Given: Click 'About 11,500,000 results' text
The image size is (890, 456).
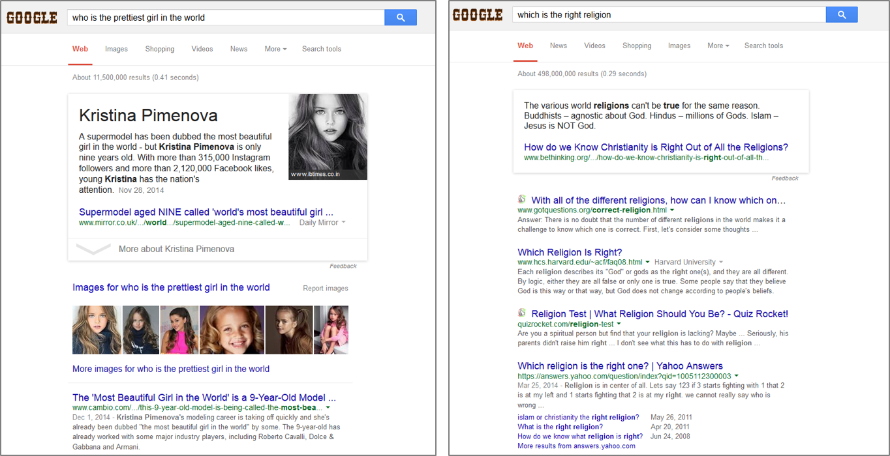Looking at the screenshot, I should coord(136,78).
